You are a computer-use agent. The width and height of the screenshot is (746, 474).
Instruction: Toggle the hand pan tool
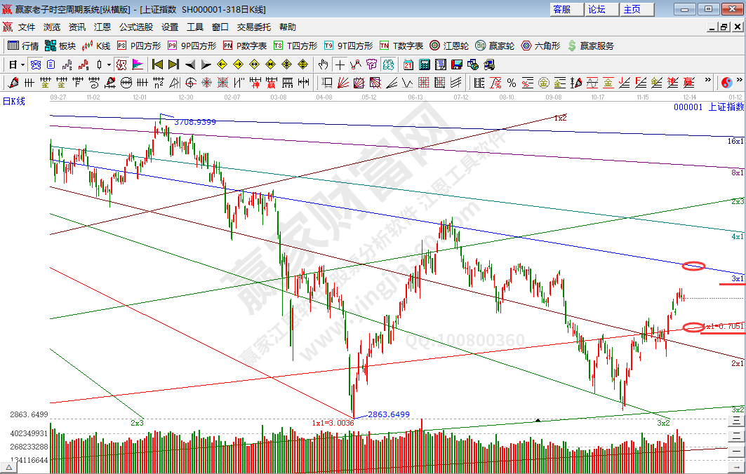pyautogui.click(x=323, y=65)
